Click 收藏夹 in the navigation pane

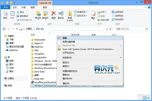point(11,36)
